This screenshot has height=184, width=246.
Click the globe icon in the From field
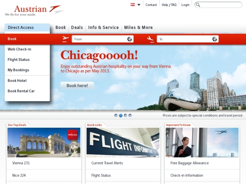tap(130, 39)
